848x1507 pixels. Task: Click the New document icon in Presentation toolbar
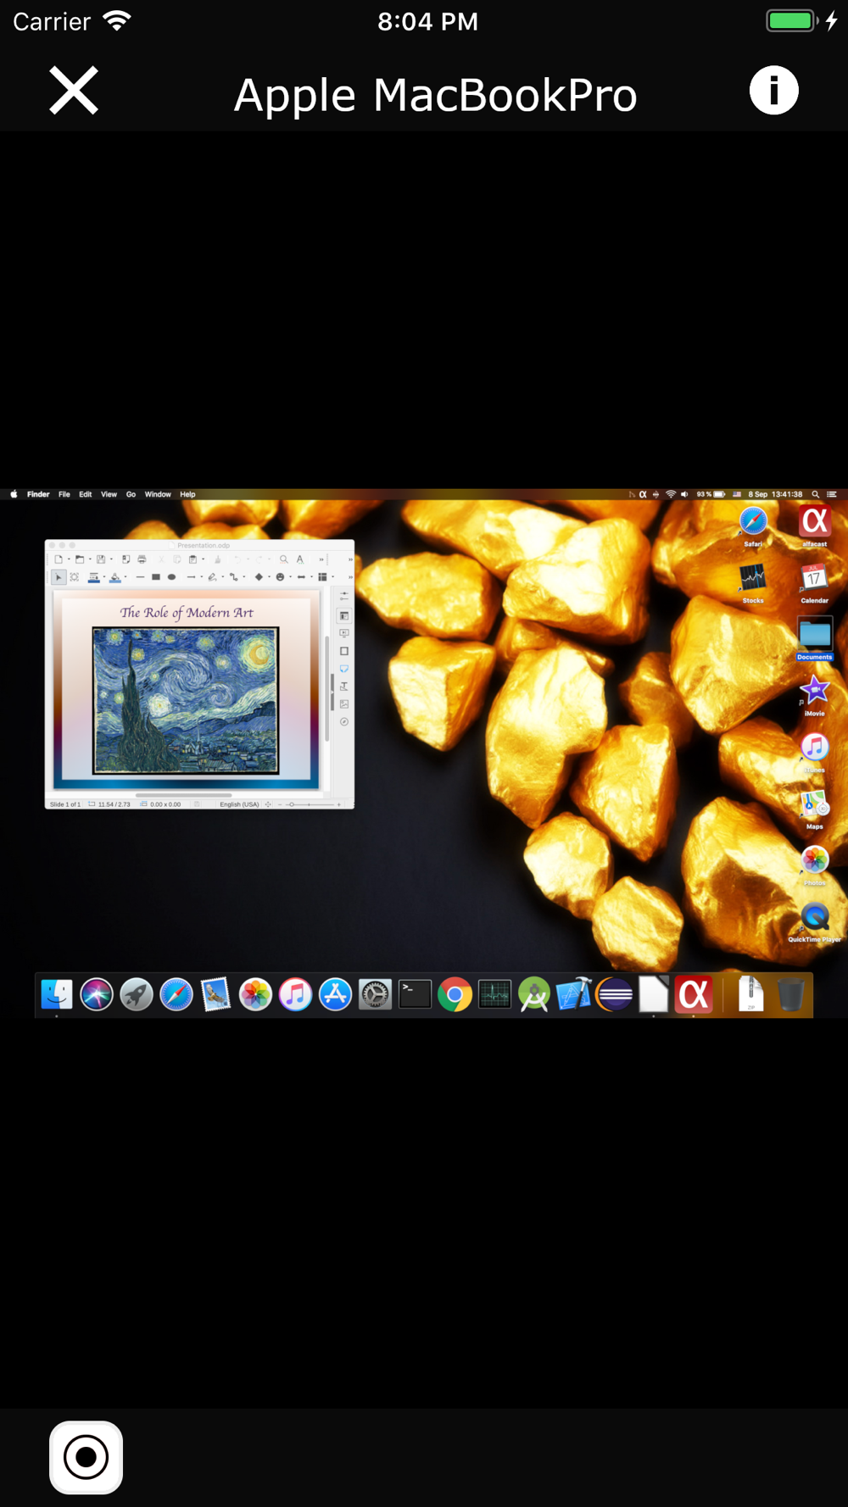coord(58,559)
